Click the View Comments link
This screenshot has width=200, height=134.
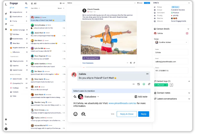[x=88, y=63]
